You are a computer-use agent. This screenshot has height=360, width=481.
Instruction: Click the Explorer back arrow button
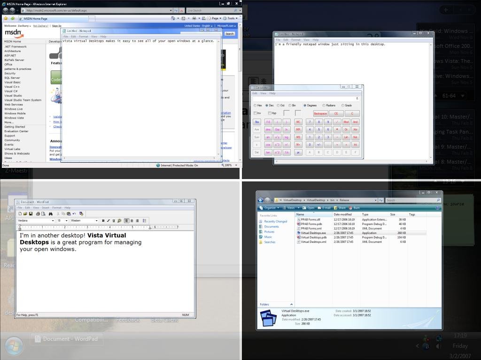click(261, 200)
